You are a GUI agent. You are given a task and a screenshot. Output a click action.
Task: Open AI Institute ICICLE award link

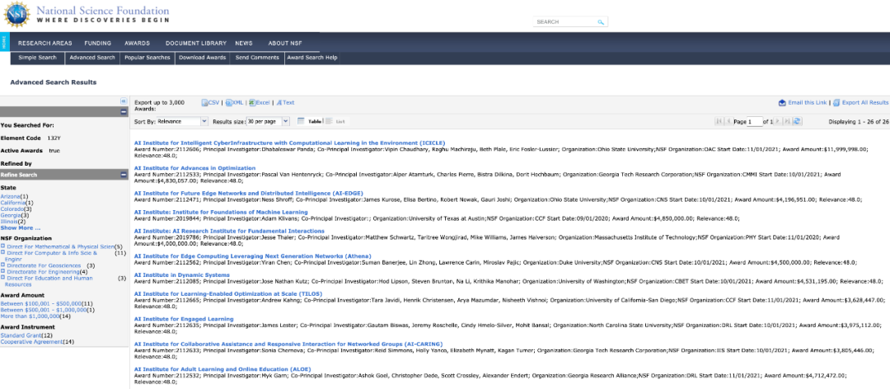point(289,143)
